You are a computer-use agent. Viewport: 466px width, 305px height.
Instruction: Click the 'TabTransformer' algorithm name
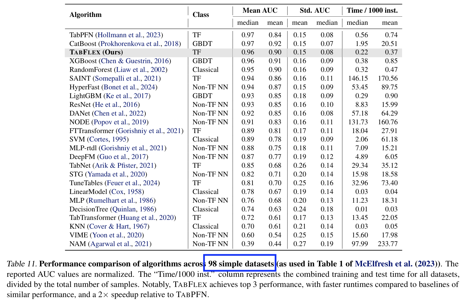pos(93,218)
